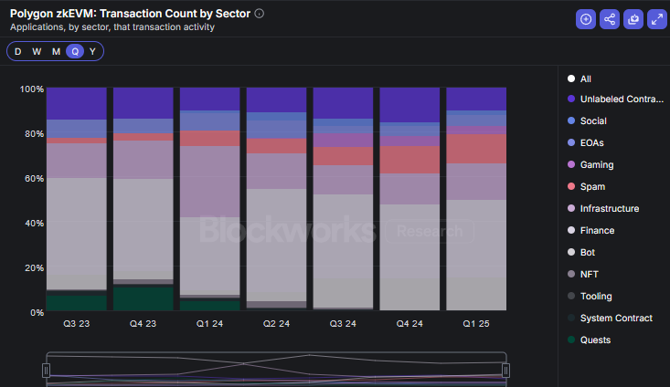Select the quarterly Q interval

pyautogui.click(x=75, y=52)
